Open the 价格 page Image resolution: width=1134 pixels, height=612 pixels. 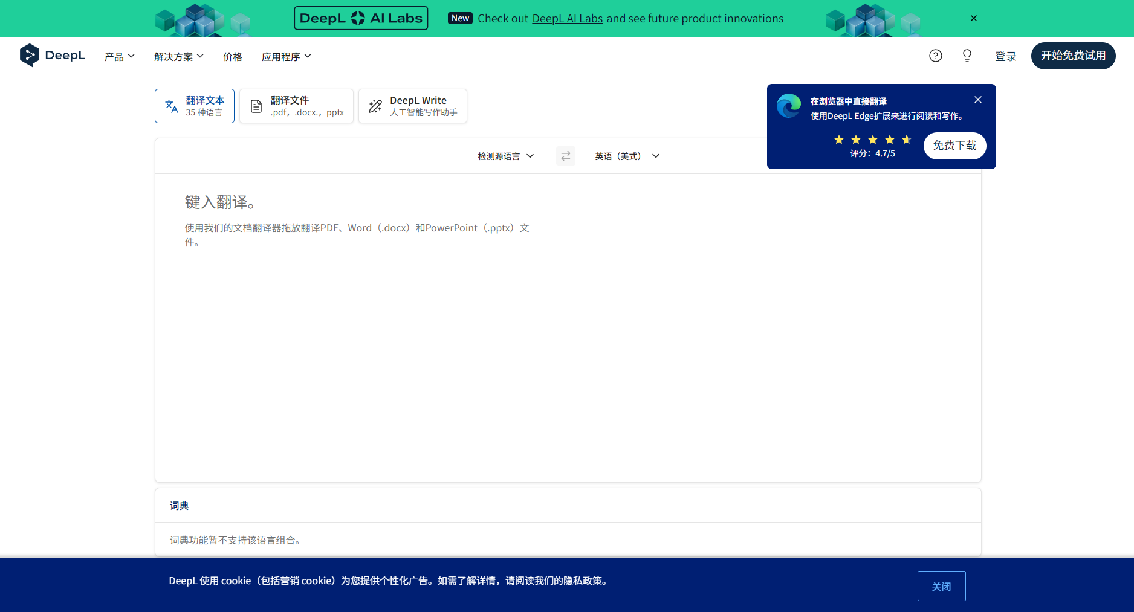click(233, 56)
